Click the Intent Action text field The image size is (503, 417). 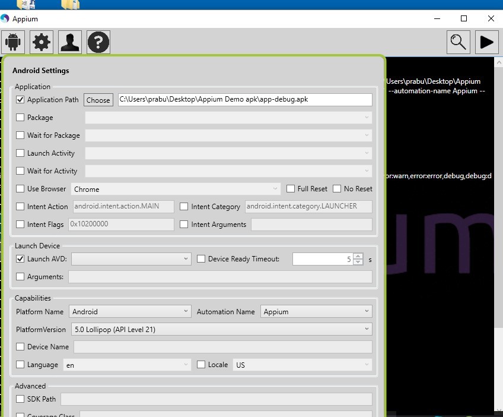pos(123,207)
